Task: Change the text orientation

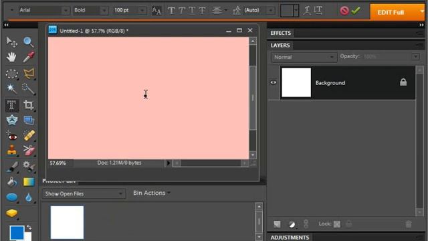Action: coord(318,11)
